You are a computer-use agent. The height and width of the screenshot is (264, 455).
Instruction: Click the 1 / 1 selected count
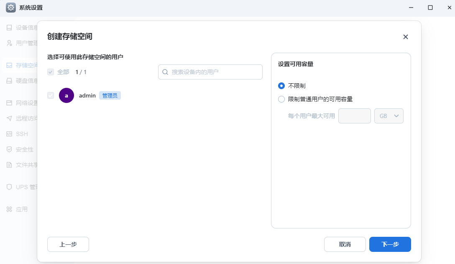(x=81, y=72)
